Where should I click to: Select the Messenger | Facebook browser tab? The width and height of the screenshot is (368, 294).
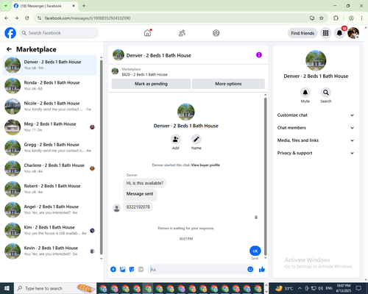pyautogui.click(x=45, y=6)
